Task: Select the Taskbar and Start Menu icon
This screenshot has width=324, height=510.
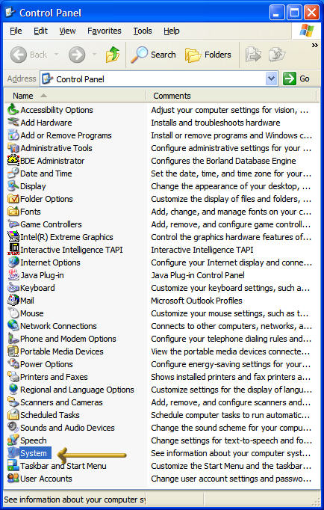Action: (x=13, y=465)
